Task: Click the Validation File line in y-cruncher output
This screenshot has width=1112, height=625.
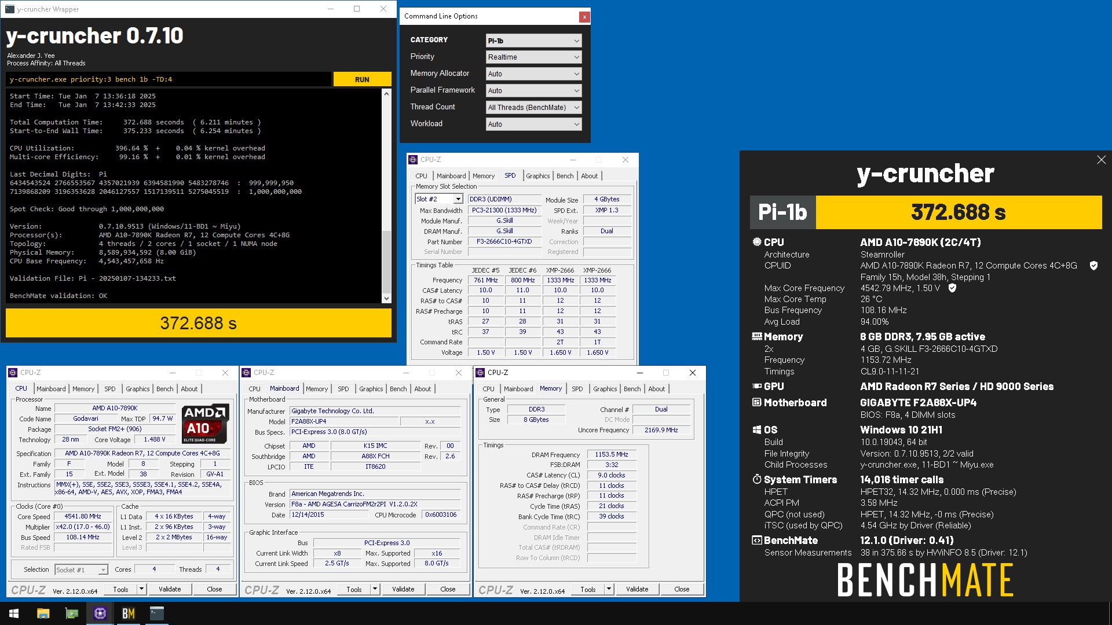Action: click(x=93, y=278)
